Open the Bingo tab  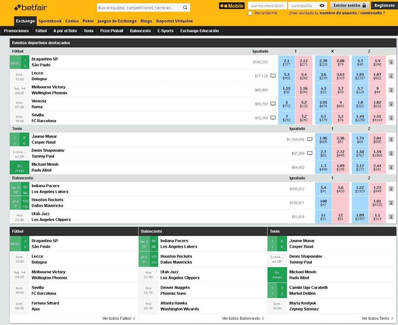pyautogui.click(x=146, y=21)
